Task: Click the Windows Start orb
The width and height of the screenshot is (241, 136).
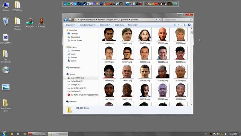Action: [4, 133]
